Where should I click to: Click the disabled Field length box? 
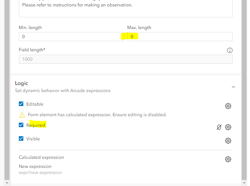[125, 59]
